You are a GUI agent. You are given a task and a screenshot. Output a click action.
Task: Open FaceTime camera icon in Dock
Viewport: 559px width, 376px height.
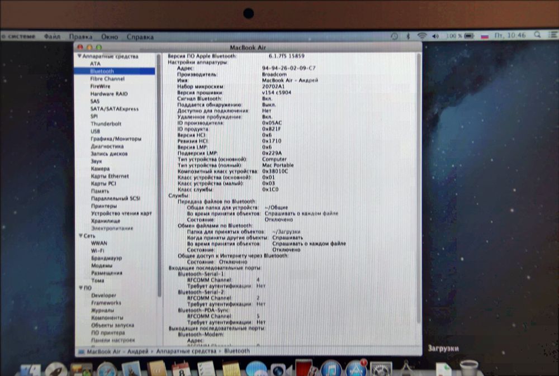tap(281, 370)
